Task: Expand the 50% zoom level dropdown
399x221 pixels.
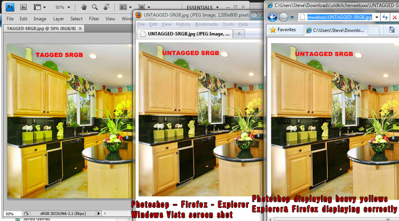Action: [63, 7]
